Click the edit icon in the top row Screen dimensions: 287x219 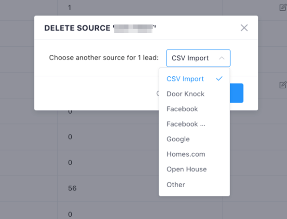coord(282,7)
